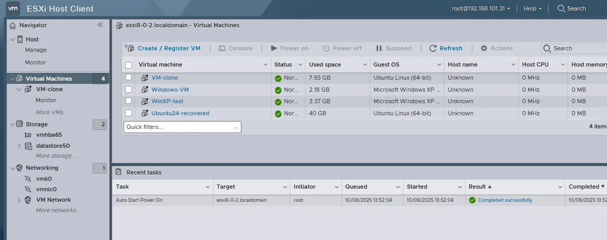
Task: Collapse the Navigator panel with double chevron
Action: (x=100, y=25)
